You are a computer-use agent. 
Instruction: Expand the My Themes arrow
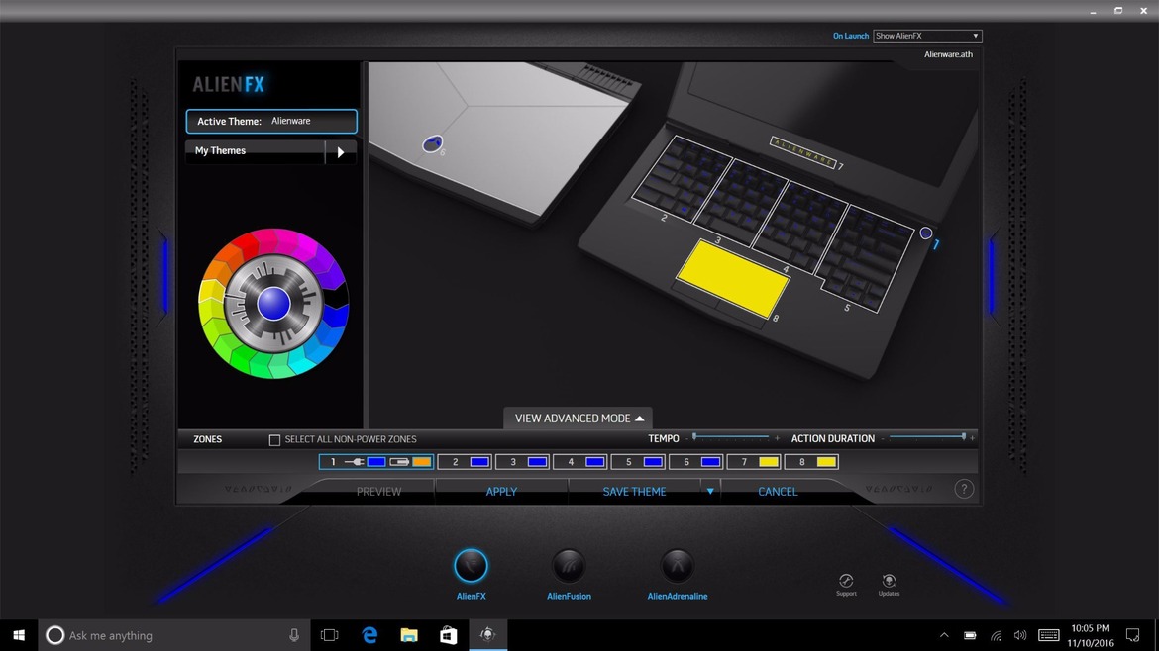click(x=341, y=152)
